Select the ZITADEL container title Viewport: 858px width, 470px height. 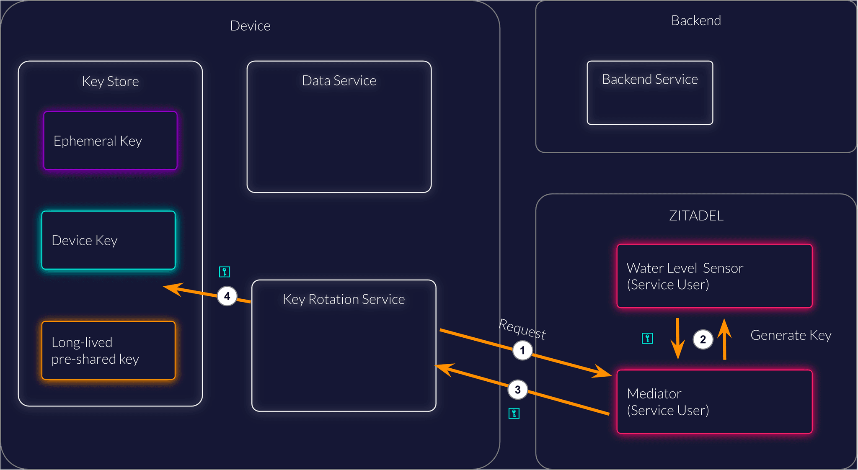click(696, 216)
